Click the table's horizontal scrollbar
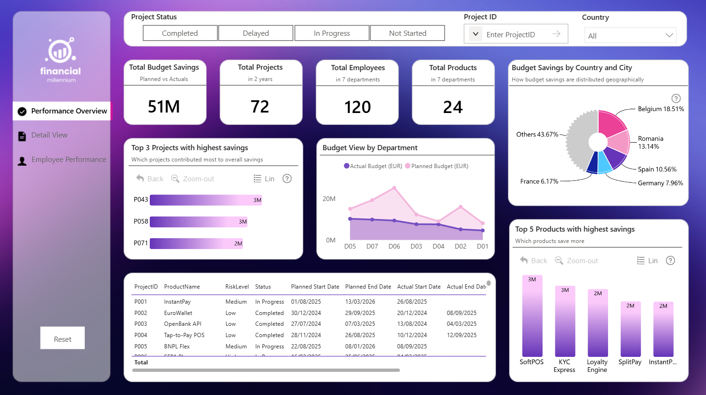The image size is (706, 395). pos(266,371)
